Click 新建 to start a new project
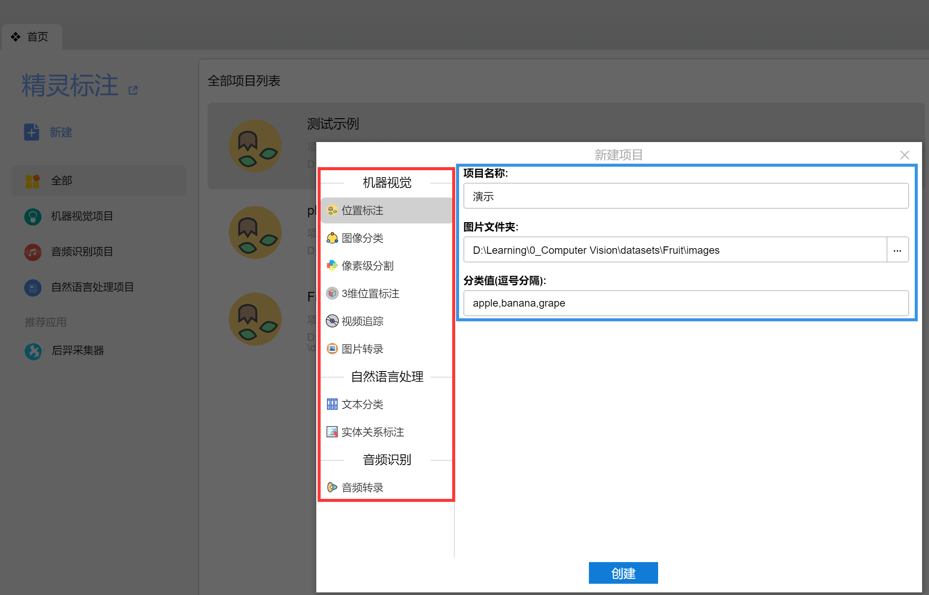The image size is (929, 595). coord(61,132)
